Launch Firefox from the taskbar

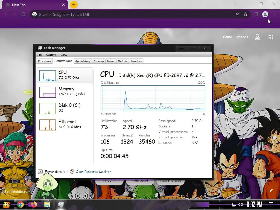[x=34, y=204]
